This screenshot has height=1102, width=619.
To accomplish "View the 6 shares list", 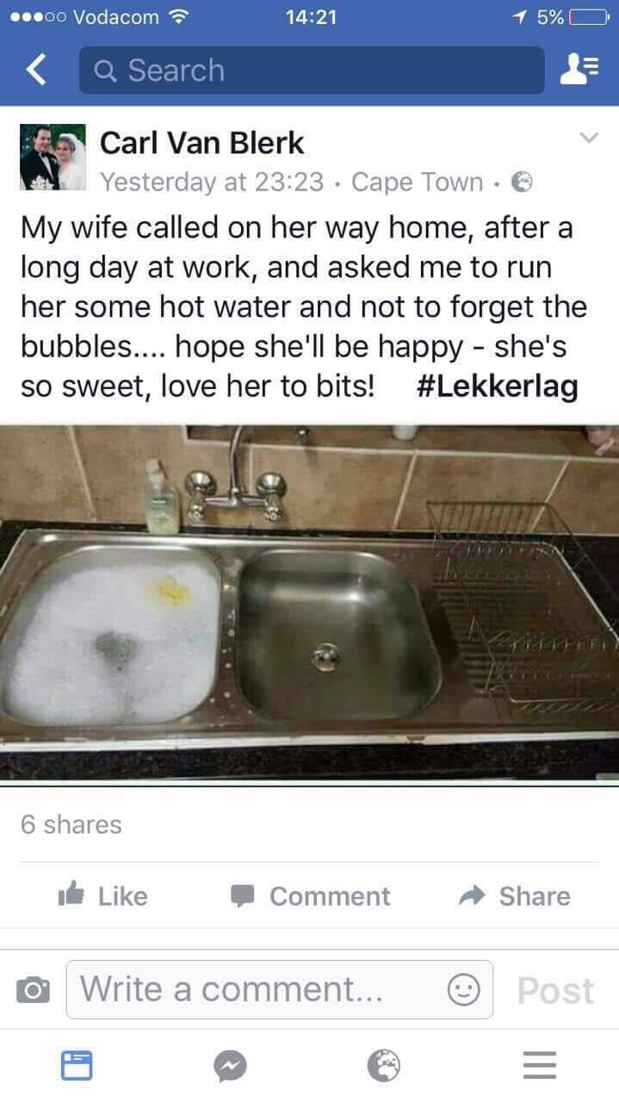I will point(71,824).
